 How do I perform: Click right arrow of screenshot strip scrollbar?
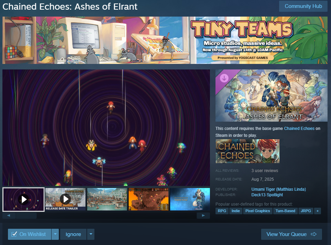(x=203, y=216)
